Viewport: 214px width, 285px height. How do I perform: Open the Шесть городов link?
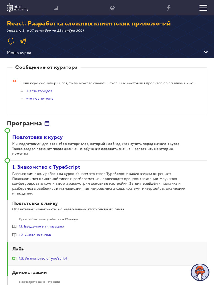click(39, 91)
